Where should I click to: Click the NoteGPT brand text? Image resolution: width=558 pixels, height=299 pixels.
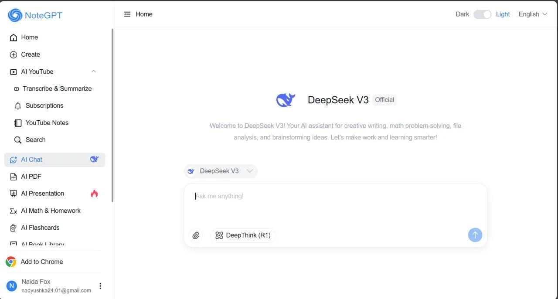44,15
